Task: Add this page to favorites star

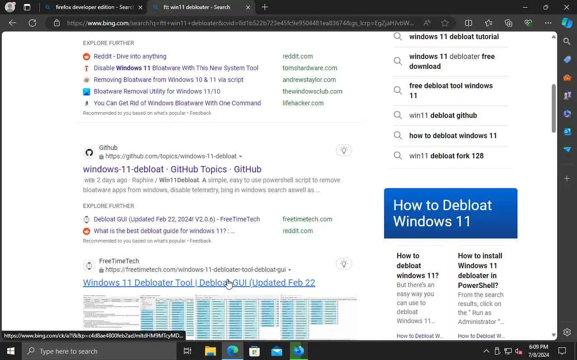Action: 445,23
